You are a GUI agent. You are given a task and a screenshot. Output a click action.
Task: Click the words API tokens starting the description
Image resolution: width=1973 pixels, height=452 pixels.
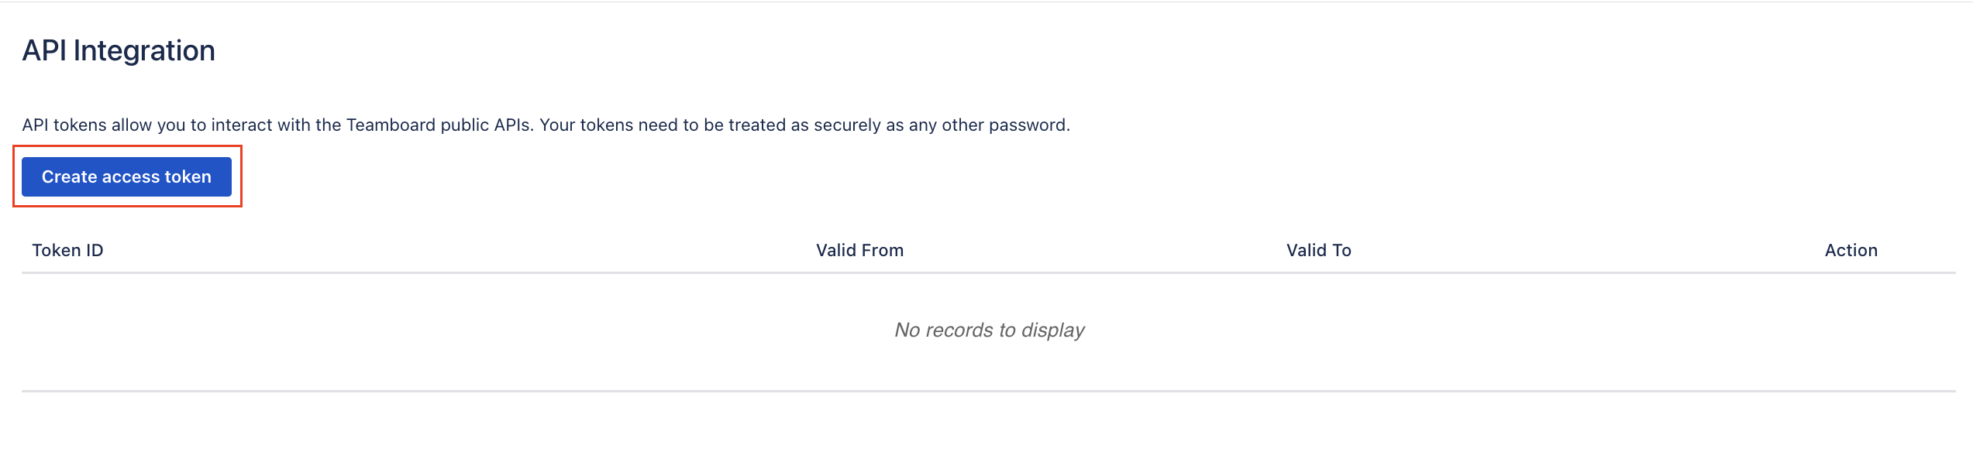[64, 125]
